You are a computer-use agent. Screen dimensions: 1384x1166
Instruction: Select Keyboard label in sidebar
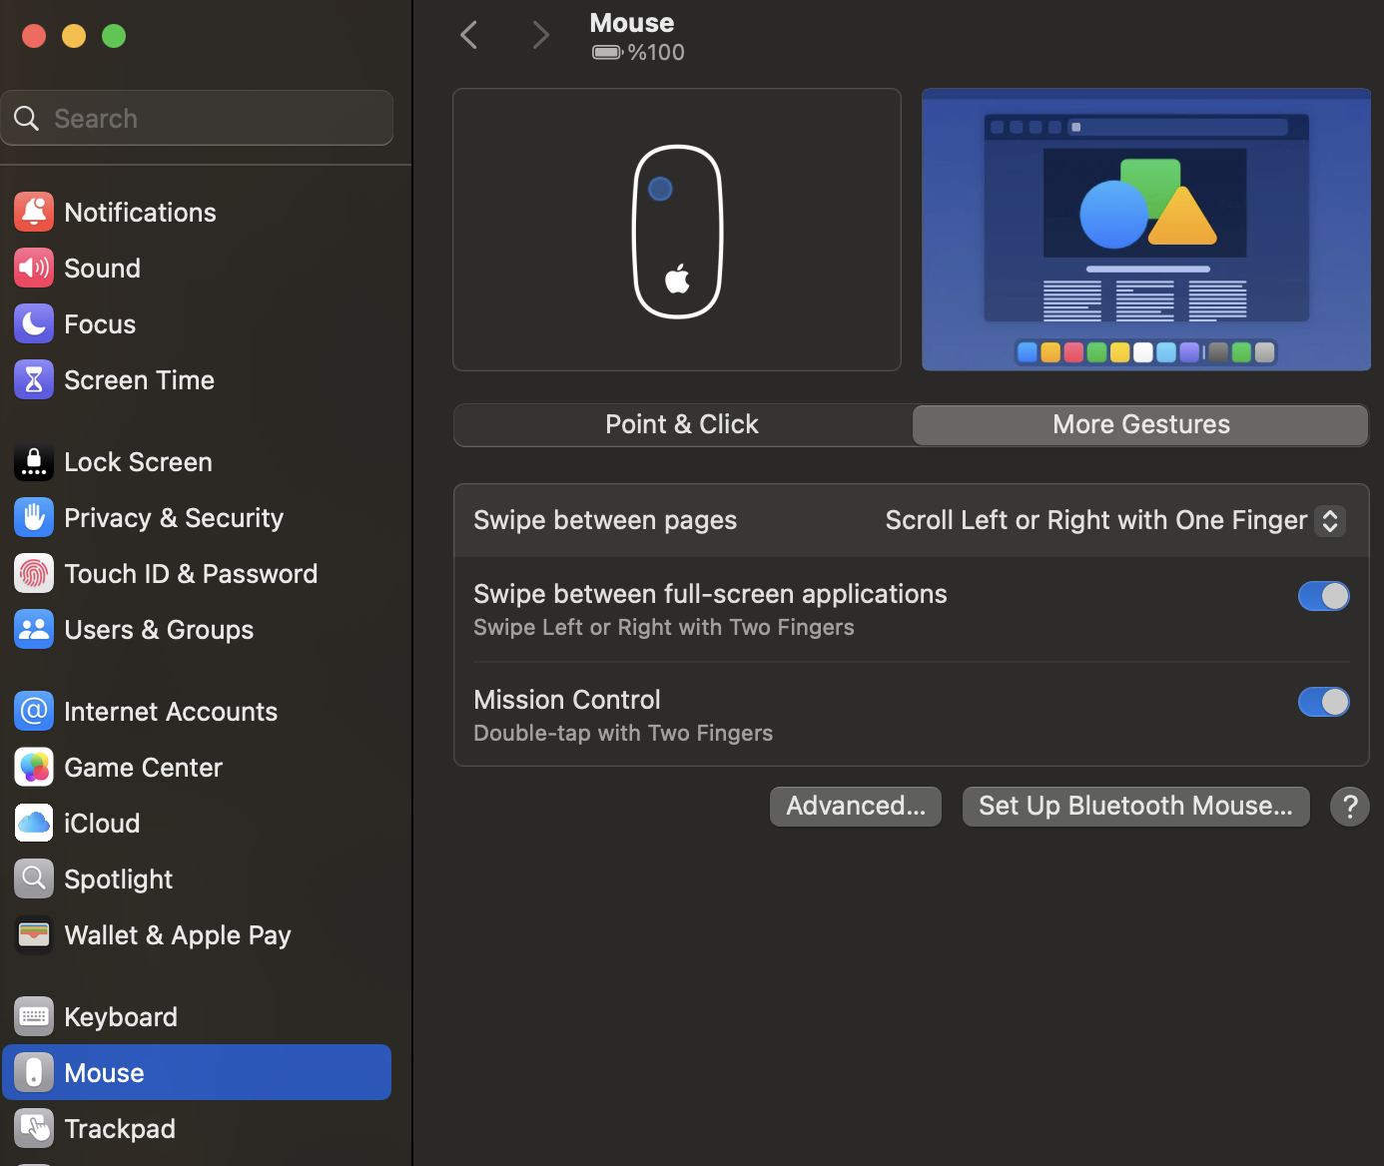(x=121, y=1017)
